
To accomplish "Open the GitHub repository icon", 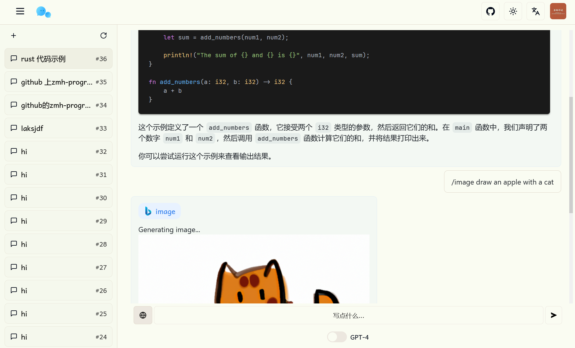I will point(490,11).
